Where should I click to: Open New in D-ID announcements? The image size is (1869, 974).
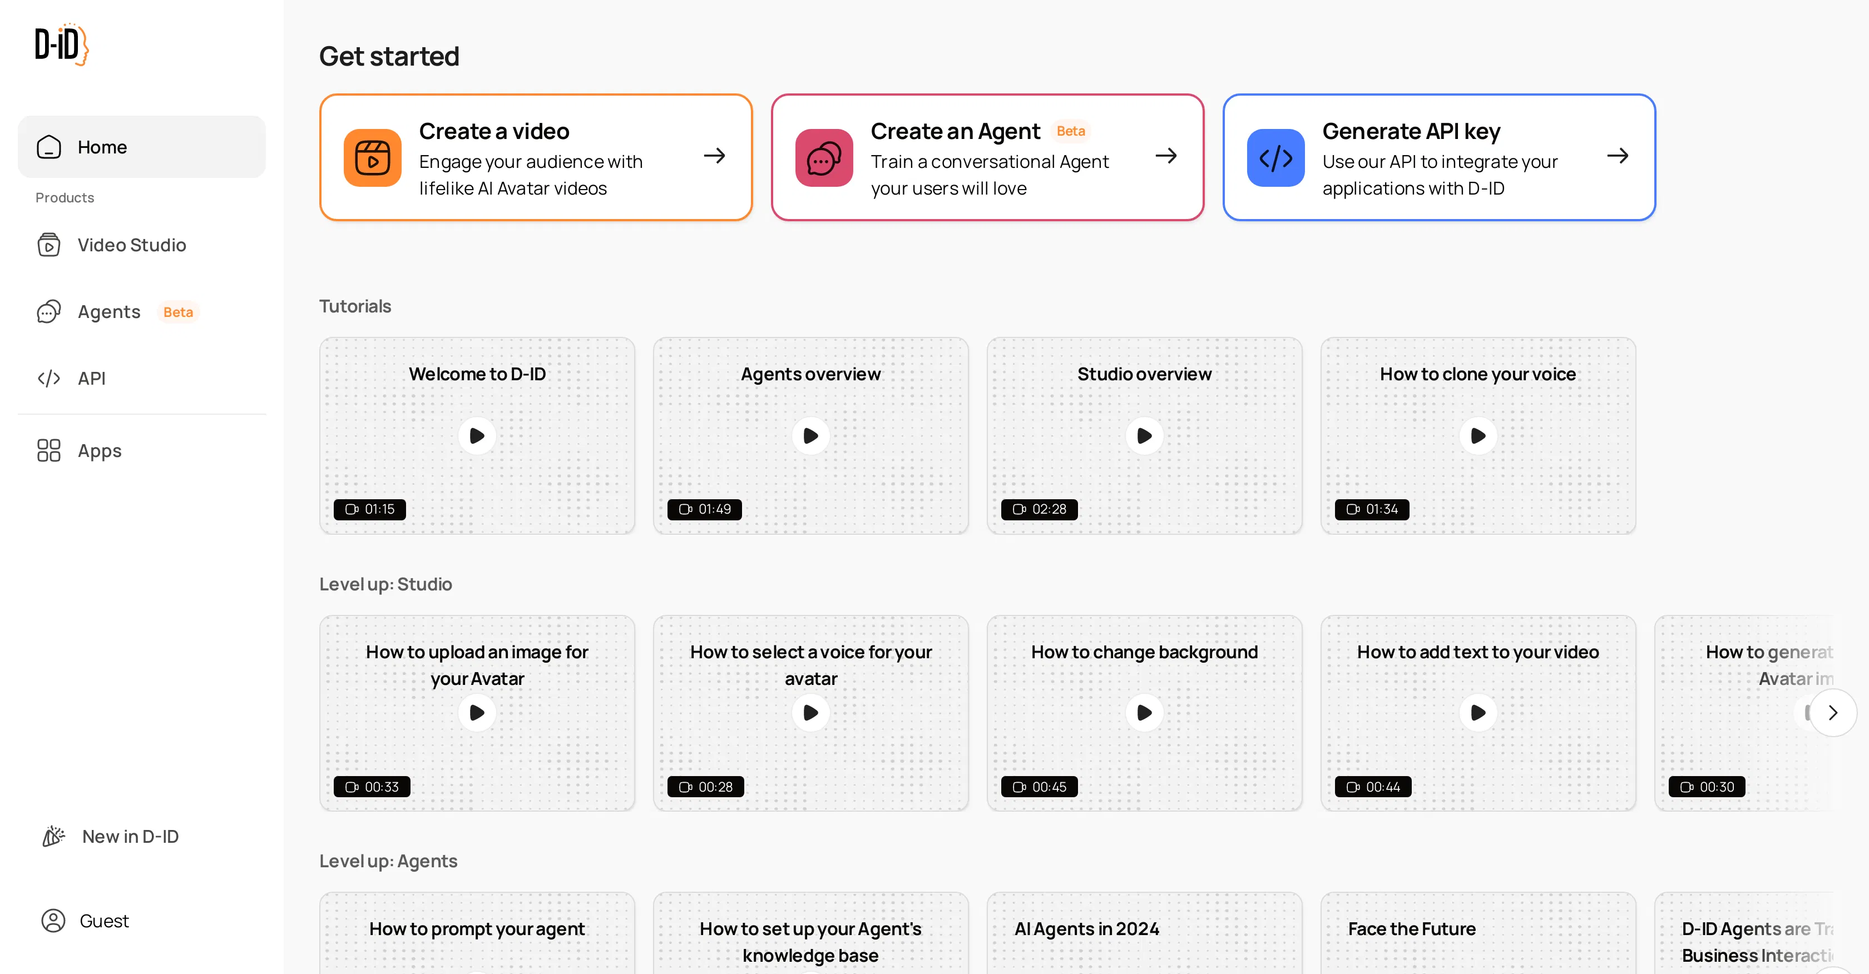pos(130,836)
